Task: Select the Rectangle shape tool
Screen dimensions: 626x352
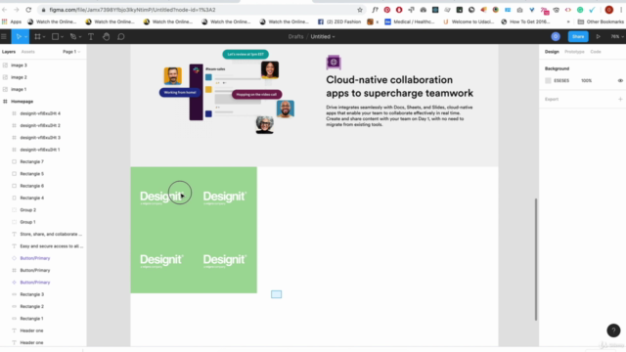Action: [55, 37]
